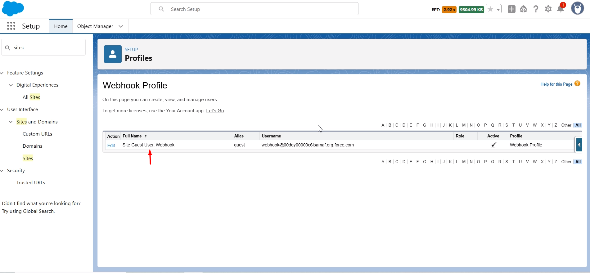This screenshot has width=590, height=273.
Task: Open Sites under Sites and Domains
Action: click(x=28, y=158)
